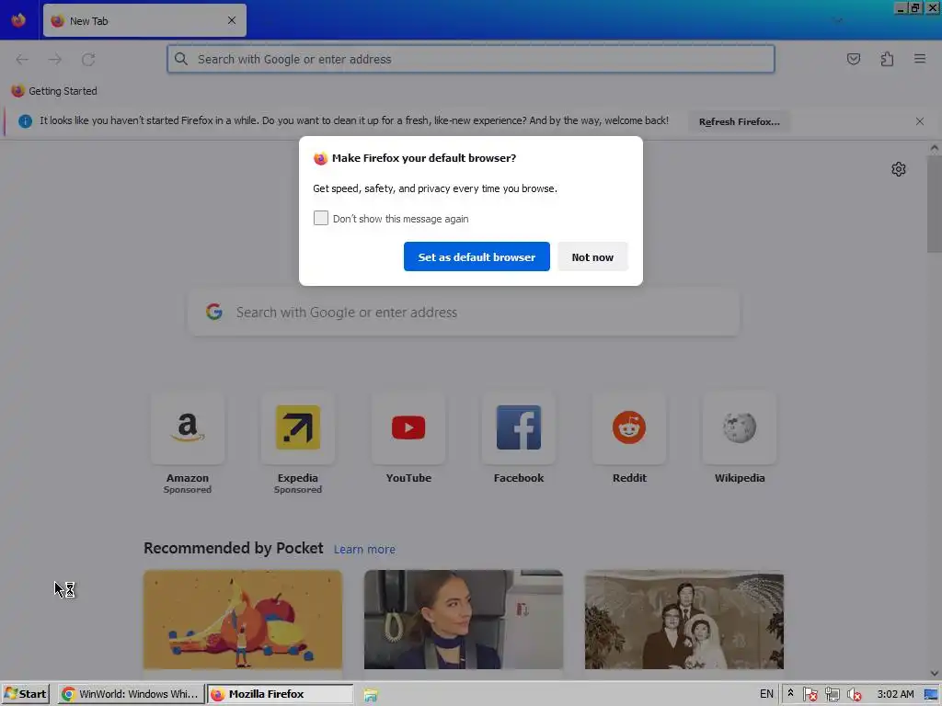Open the Windows Start menu
Screen dimensions: 942x706
tap(26, 694)
